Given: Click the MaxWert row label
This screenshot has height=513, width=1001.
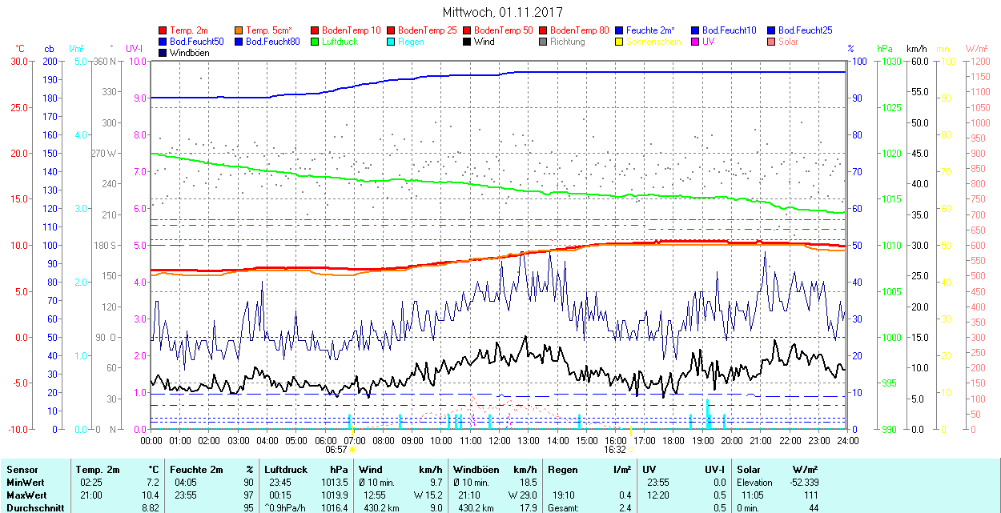Looking at the screenshot, I should (24, 495).
